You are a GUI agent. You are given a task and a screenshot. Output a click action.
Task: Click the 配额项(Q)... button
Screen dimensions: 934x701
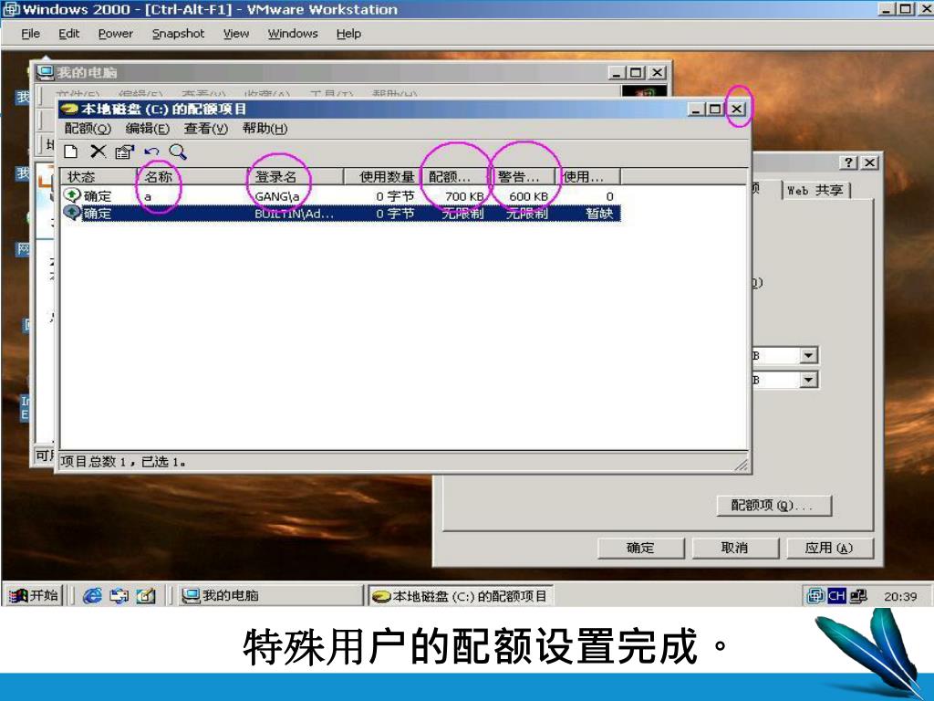click(x=773, y=506)
